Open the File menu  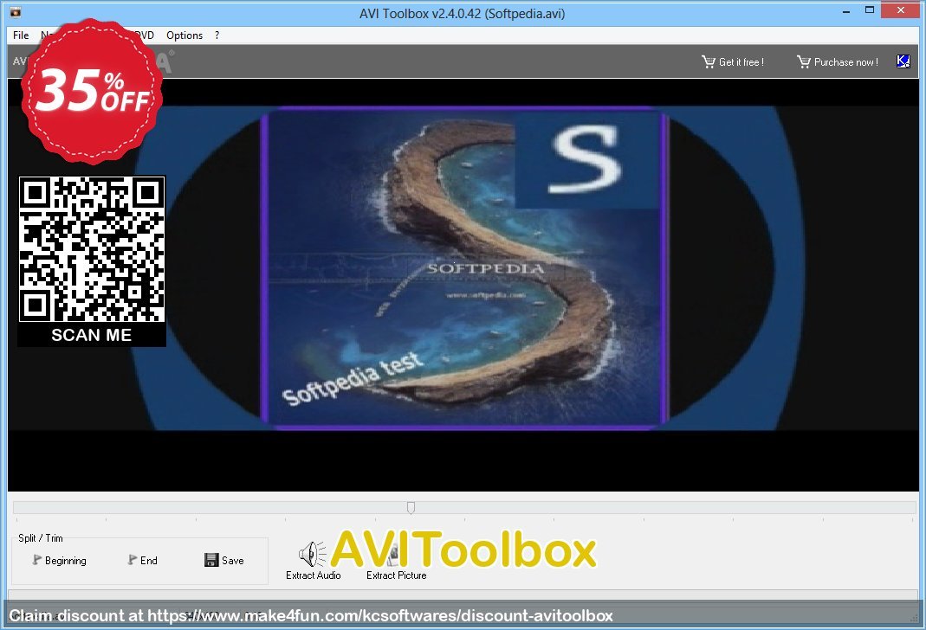(21, 35)
